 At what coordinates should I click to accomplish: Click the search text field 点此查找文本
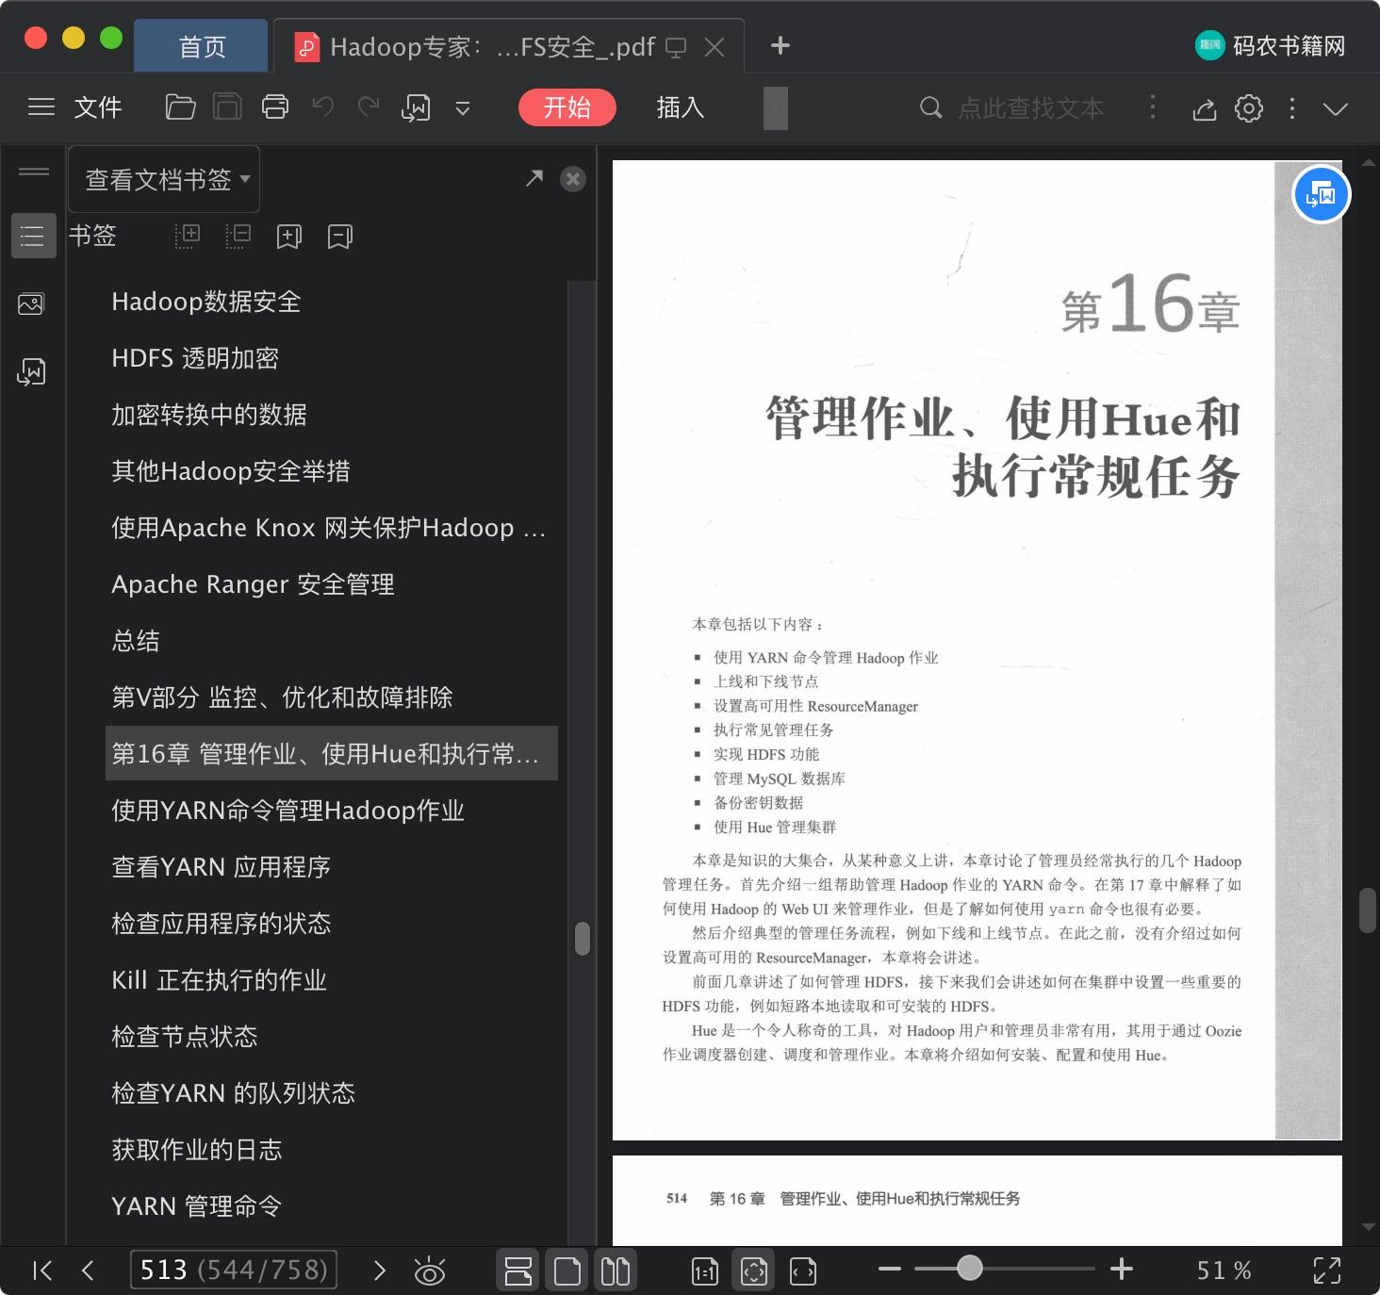pos(1030,107)
